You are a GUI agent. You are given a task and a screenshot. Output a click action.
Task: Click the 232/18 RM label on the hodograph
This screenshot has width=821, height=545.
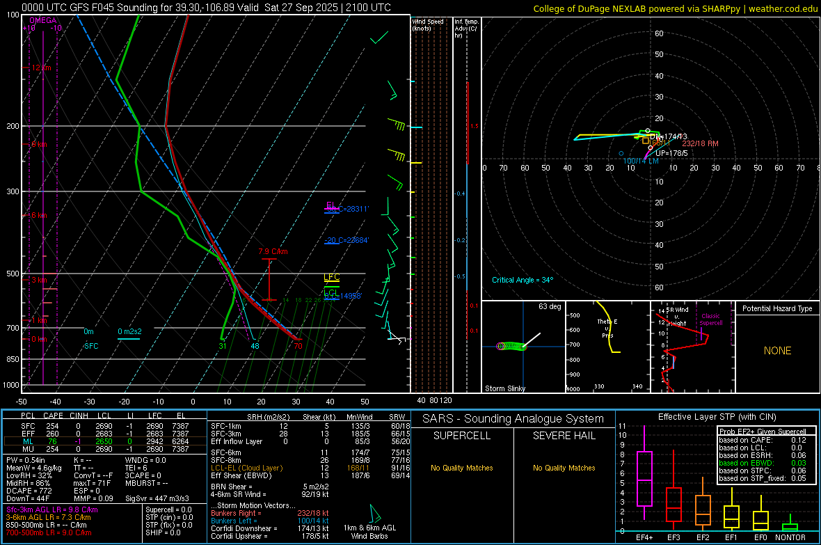coord(700,143)
